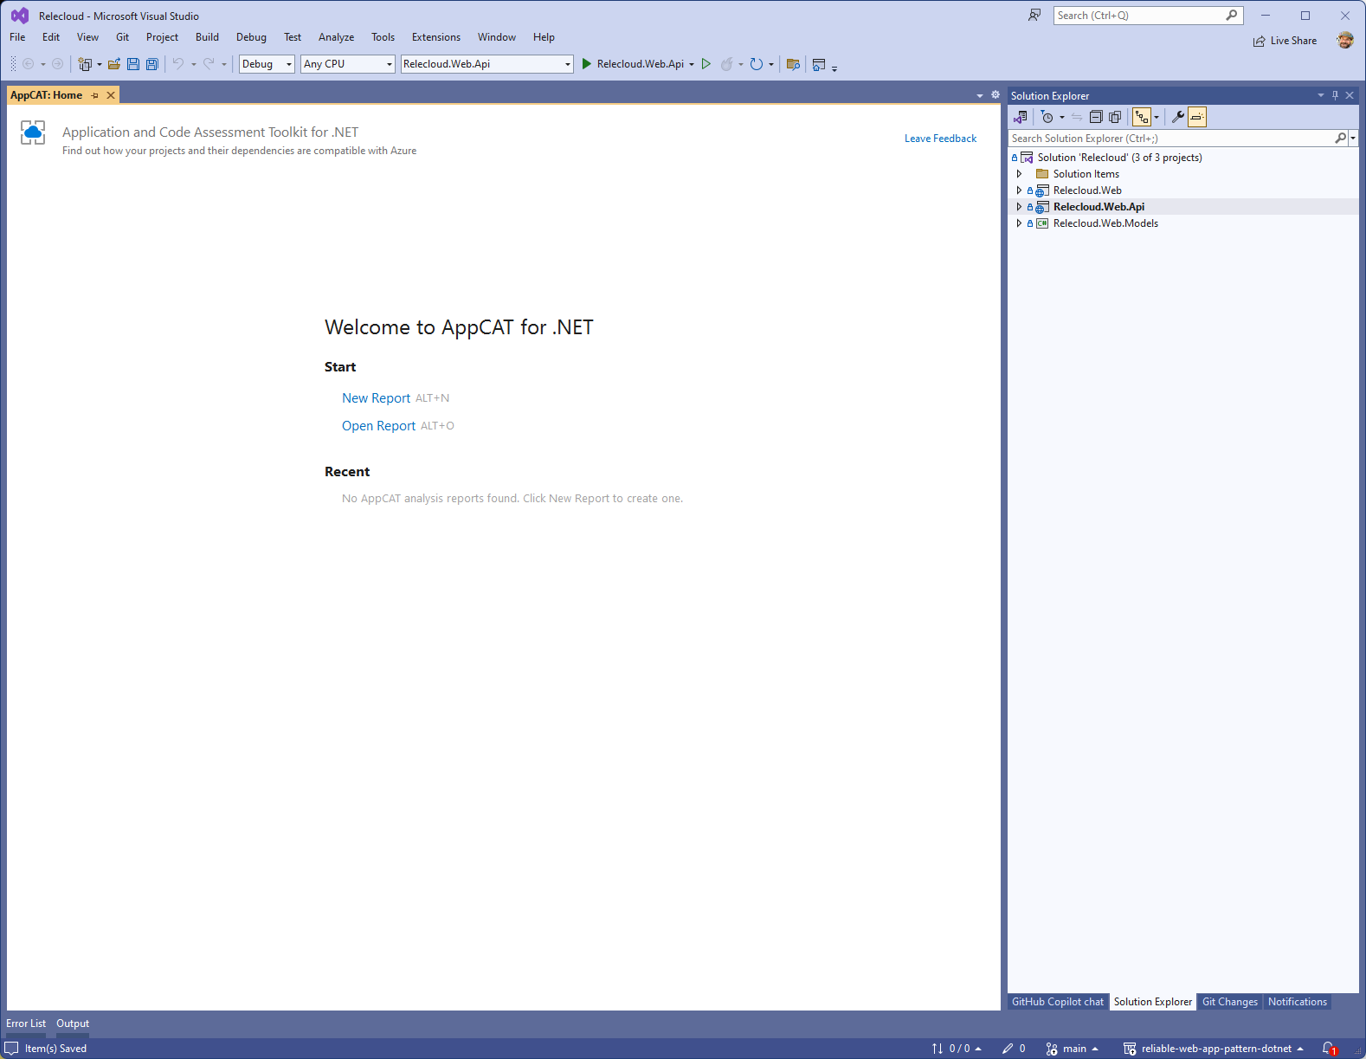Start debugging with green play button

point(586,64)
